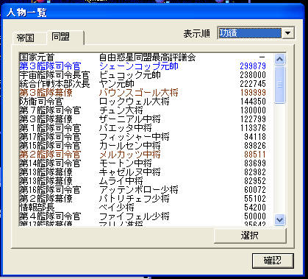308x279 pixels.
Task: Switch to the 同盟 tab
Action: pos(61,37)
